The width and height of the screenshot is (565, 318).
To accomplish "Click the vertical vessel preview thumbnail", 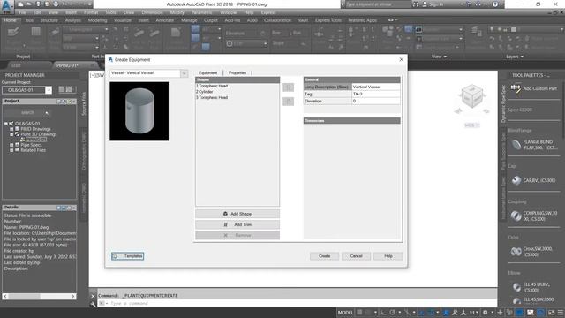I will 139,111.
